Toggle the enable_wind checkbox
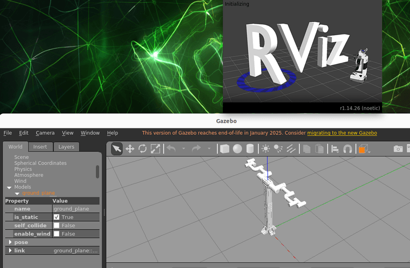Viewport: 410px width, 268px height. click(x=57, y=233)
